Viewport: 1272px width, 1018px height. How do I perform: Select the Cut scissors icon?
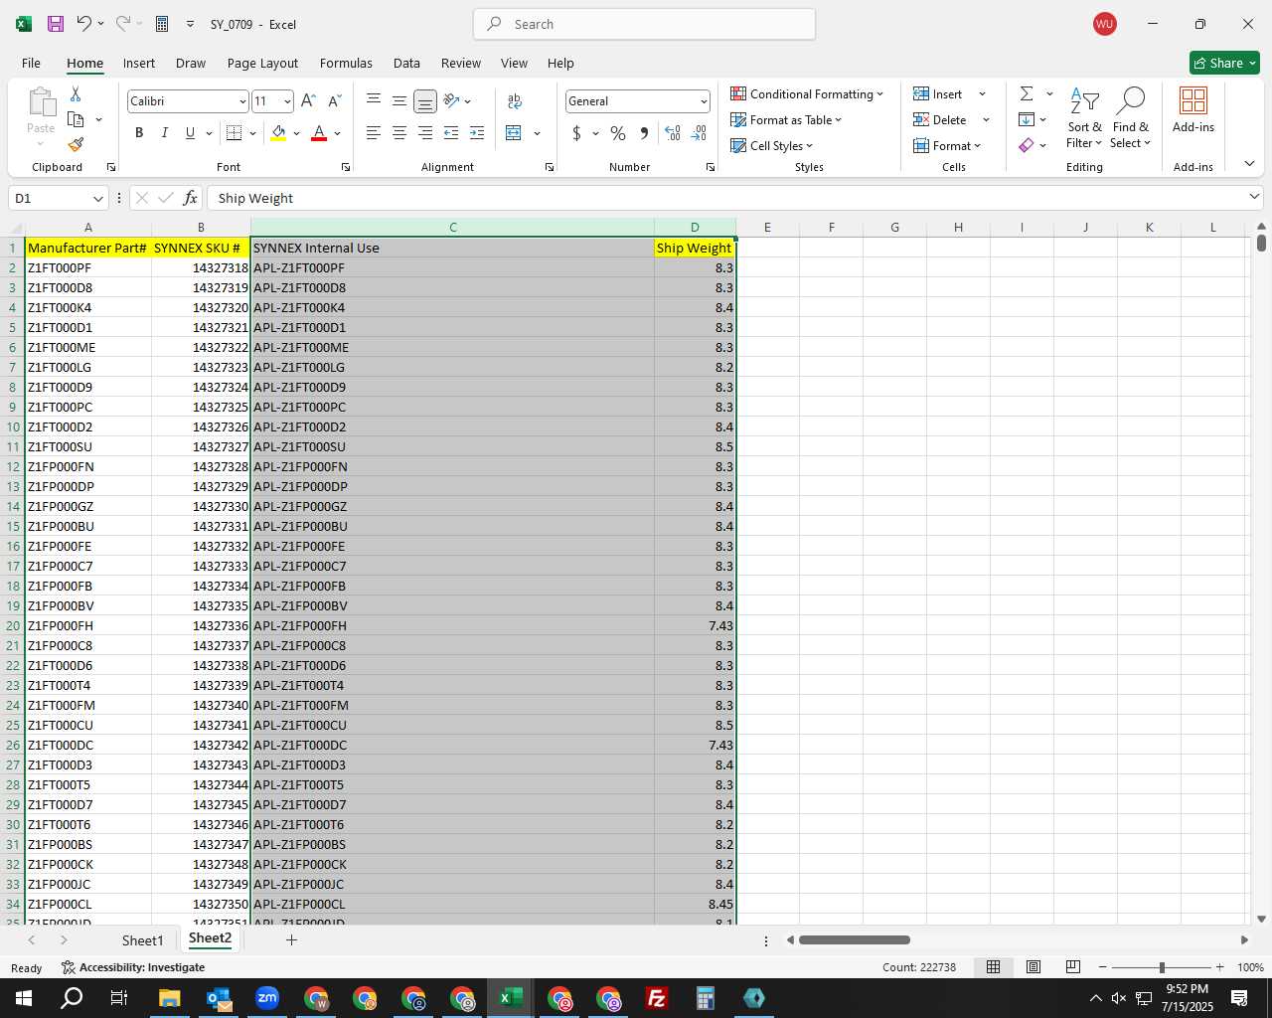click(x=76, y=93)
